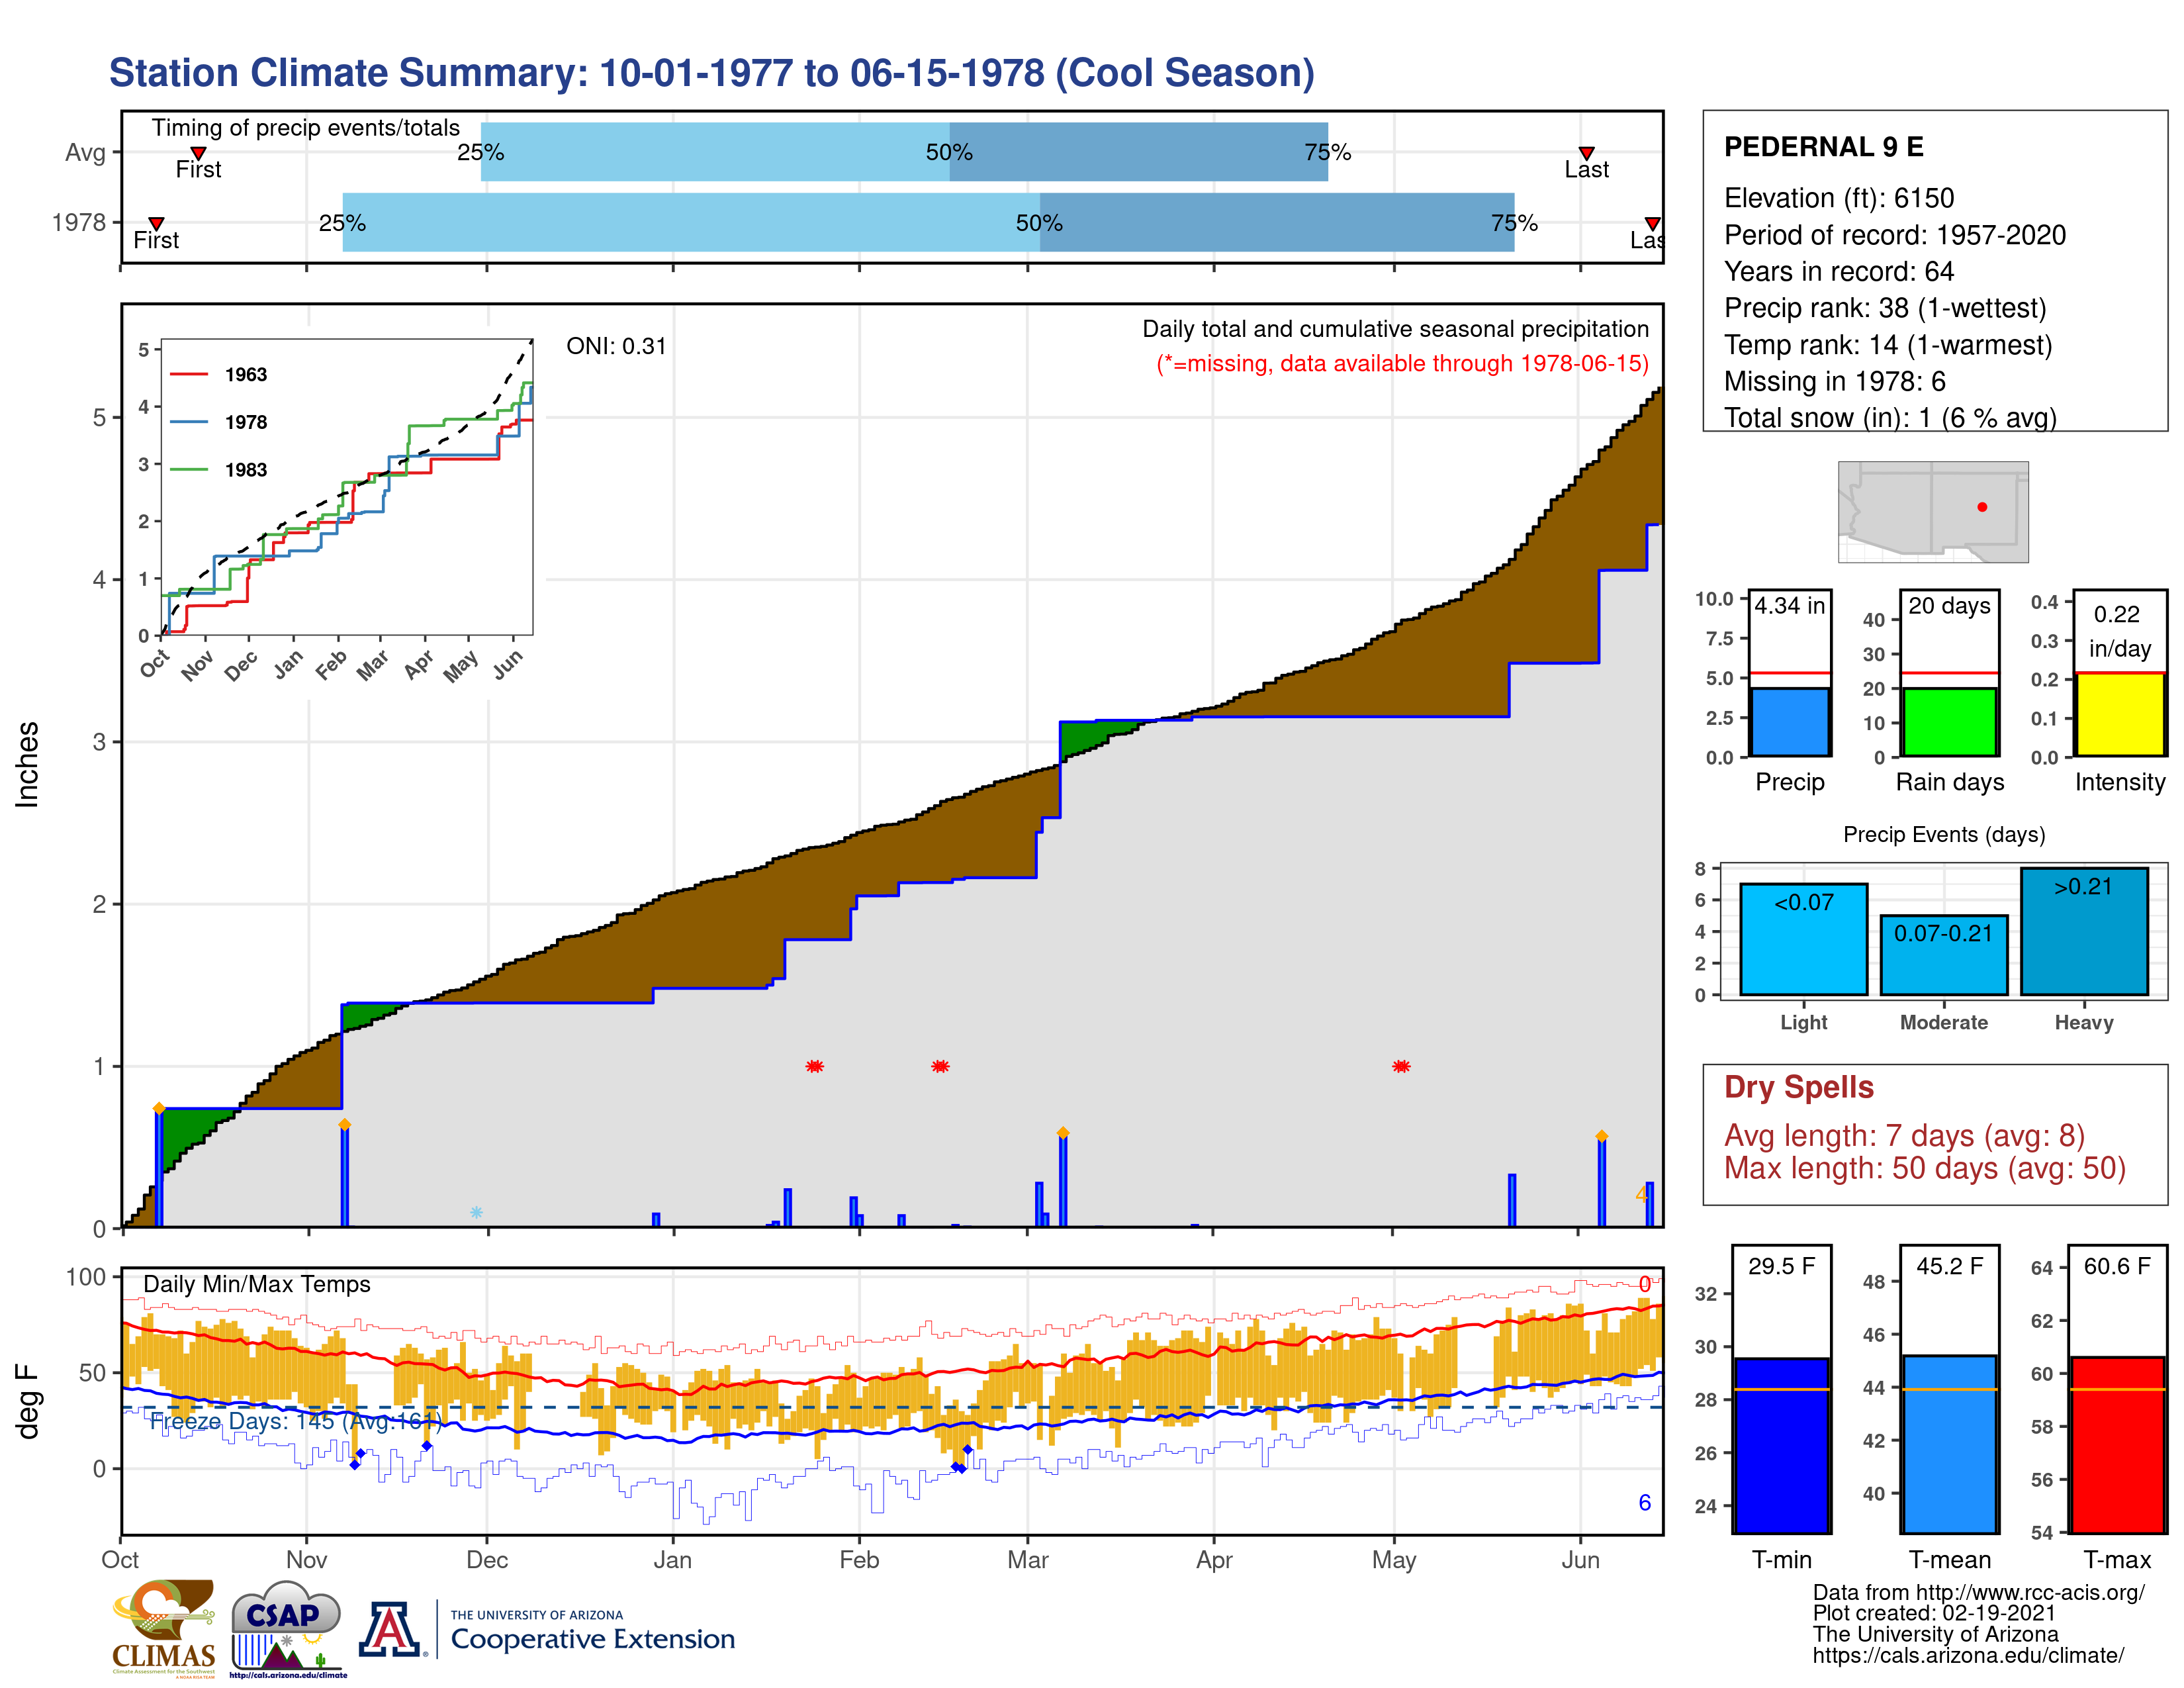Click the red missing-data asterisk in mid February
The image size is (2184, 1688).
tap(940, 1066)
